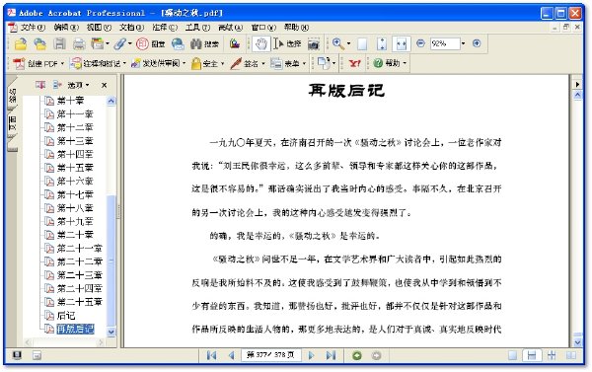This screenshot has height=372, width=592.
Task: Open the 注释 menu
Action: (165, 28)
